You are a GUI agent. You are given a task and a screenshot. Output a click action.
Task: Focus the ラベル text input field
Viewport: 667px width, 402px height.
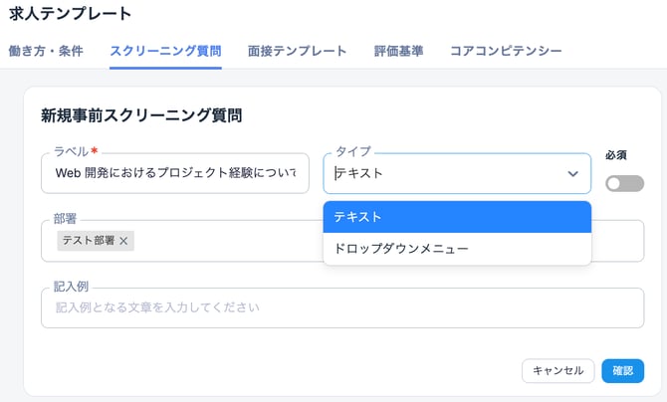coord(175,173)
